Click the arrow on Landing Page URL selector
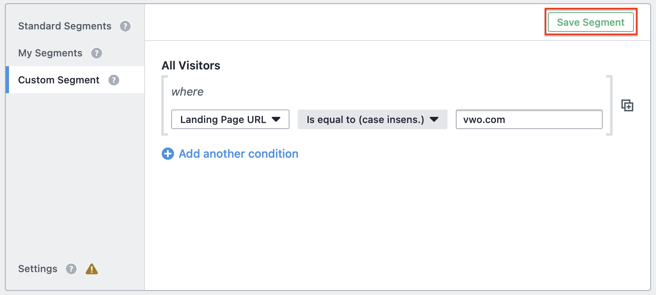This screenshot has width=656, height=295. [x=276, y=119]
